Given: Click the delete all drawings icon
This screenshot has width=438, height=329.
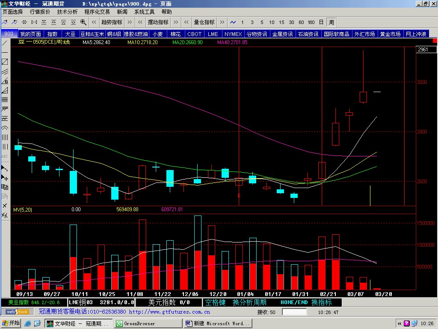Looking at the screenshot, I should click(5, 215).
